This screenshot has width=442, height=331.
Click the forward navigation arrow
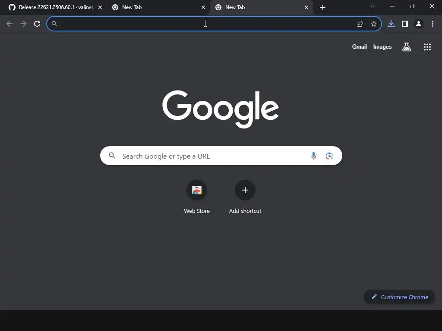pyautogui.click(x=23, y=24)
